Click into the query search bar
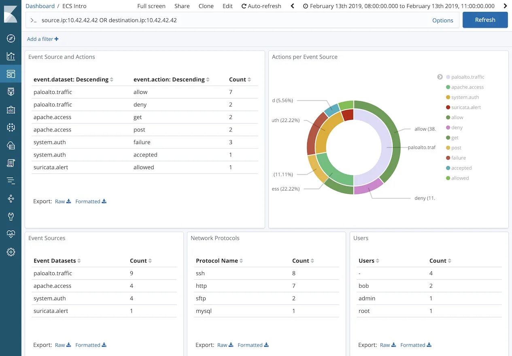 click(x=235, y=20)
